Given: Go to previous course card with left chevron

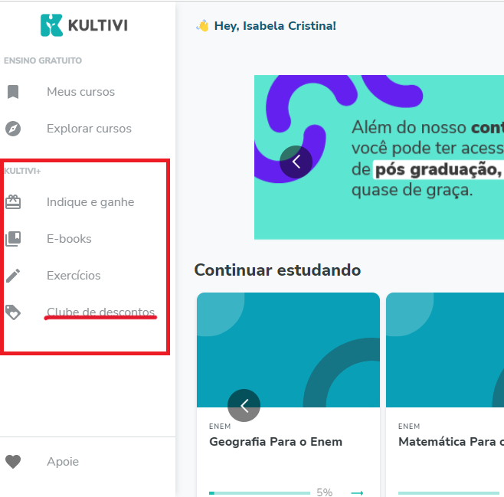Looking at the screenshot, I should click(244, 405).
